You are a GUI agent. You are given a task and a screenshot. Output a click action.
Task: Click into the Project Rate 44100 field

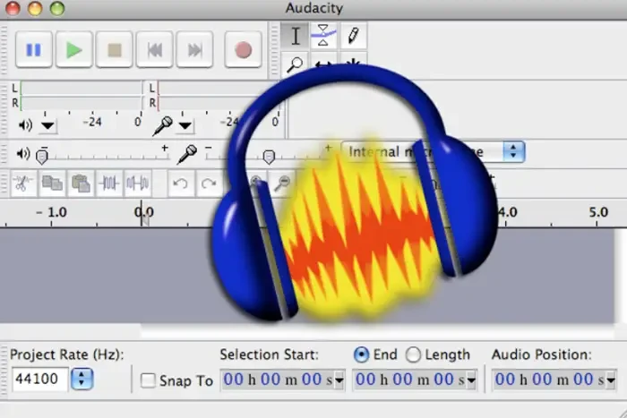point(39,379)
